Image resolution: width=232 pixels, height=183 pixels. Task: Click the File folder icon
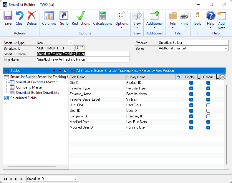click(x=173, y=16)
